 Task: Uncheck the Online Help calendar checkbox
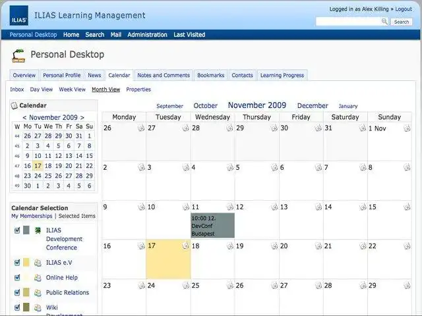tap(17, 277)
